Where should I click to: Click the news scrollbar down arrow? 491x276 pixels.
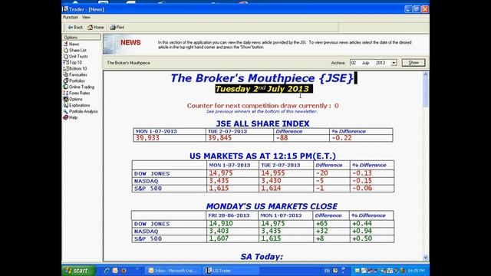tap(425, 258)
